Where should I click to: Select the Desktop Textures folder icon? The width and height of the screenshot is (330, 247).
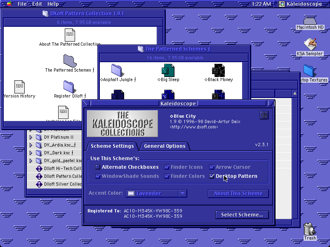pyautogui.click(x=309, y=71)
